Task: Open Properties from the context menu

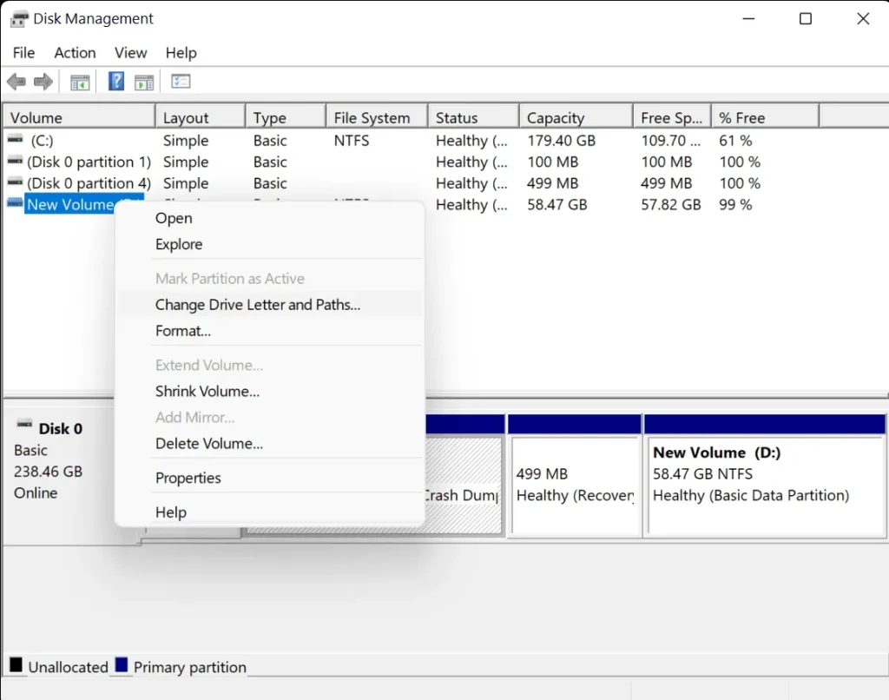Action: point(270,479)
